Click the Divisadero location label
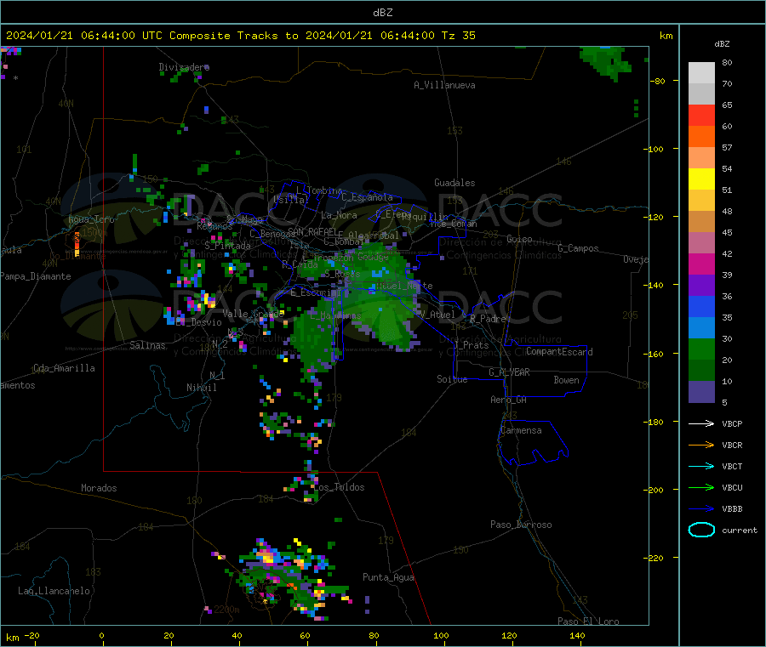The width and height of the screenshot is (766, 647). (x=184, y=67)
